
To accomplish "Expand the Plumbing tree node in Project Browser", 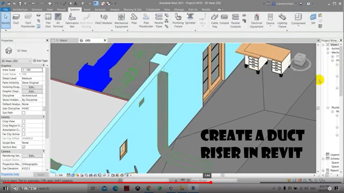I will [328, 107].
